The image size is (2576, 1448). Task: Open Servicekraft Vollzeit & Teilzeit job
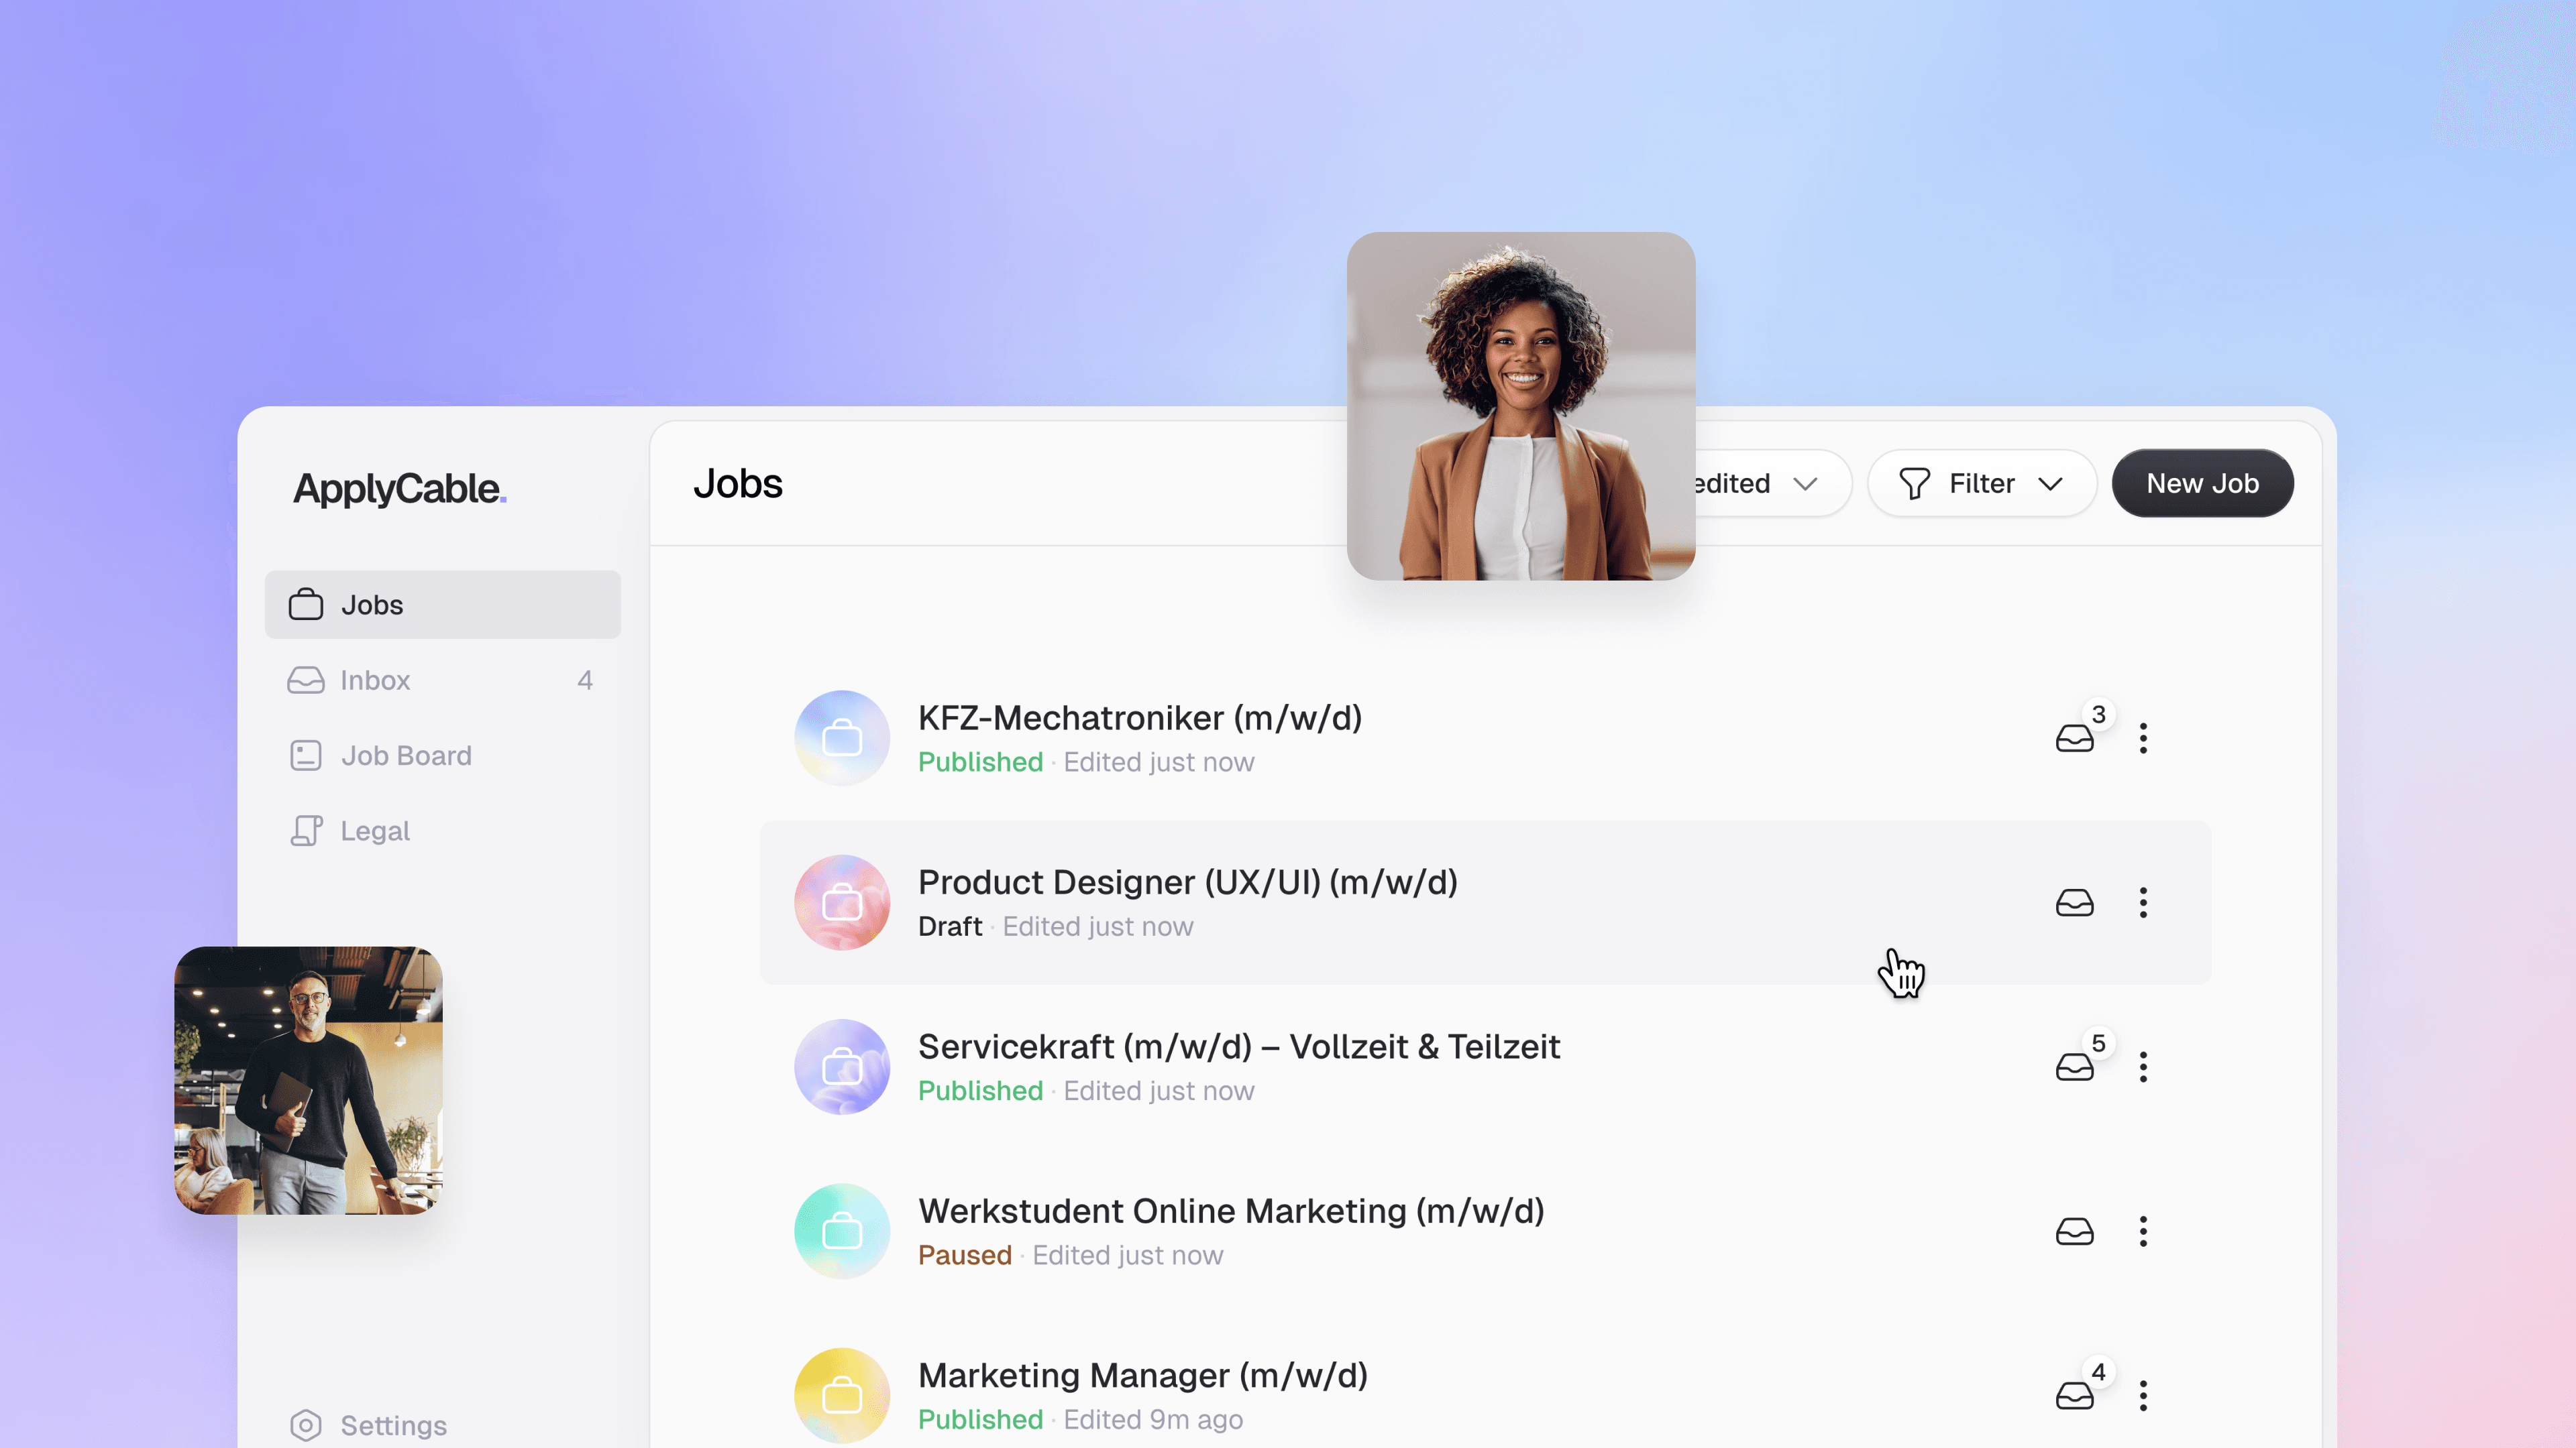[x=1239, y=1046]
